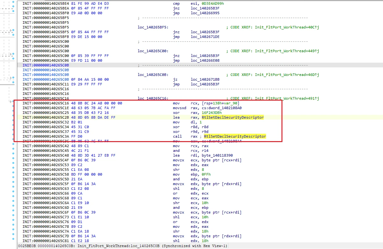Click Init_FltPort_WorkThread:loc_140265C0B in status bar
Viewport: 383px width, 249px height.
click(x=119, y=246)
